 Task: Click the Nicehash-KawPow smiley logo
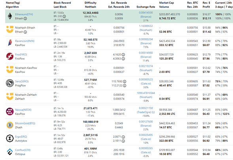point(10,70)
